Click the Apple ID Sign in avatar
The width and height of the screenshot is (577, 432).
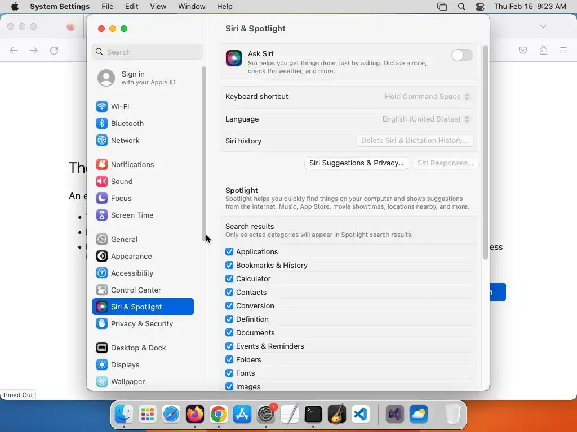106,78
